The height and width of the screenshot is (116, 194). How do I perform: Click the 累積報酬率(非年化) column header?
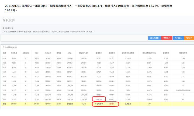149,53
